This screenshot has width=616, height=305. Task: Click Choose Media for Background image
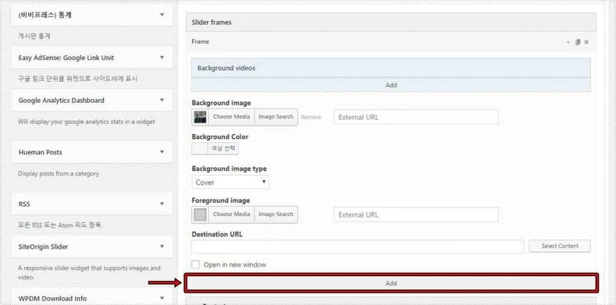click(x=231, y=117)
